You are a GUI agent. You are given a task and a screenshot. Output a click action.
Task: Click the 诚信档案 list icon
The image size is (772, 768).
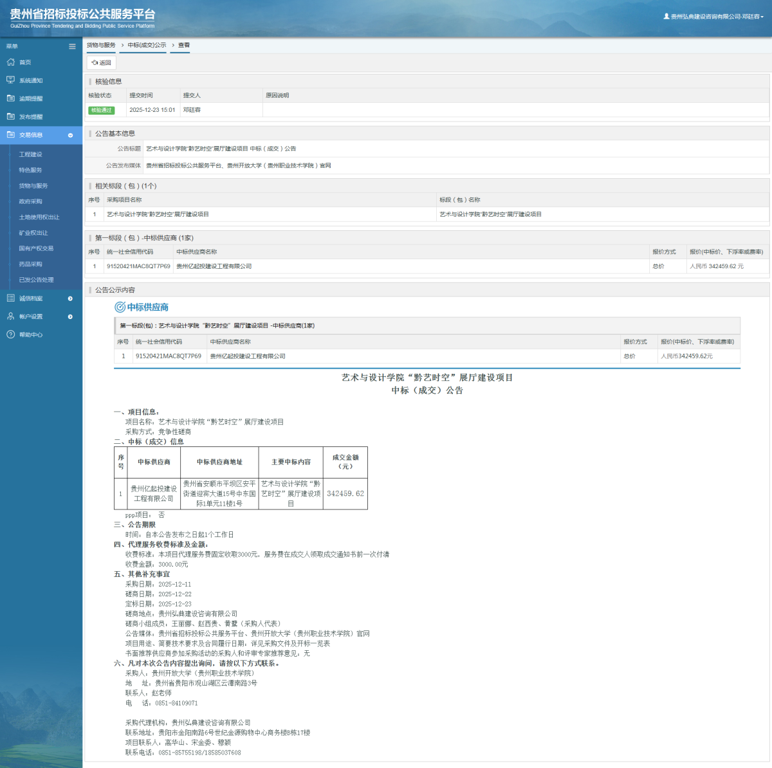pyautogui.click(x=10, y=298)
